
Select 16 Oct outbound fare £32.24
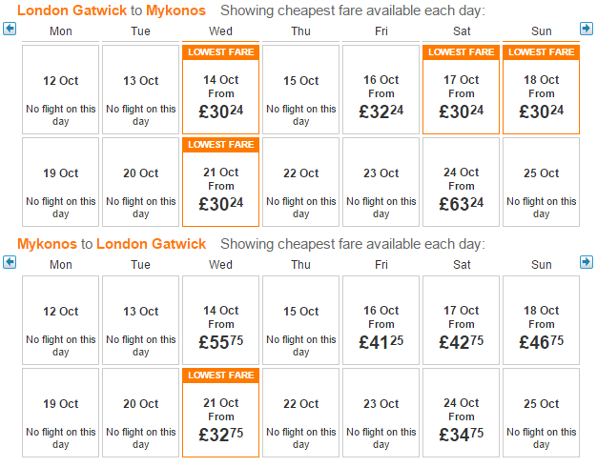[x=381, y=90]
